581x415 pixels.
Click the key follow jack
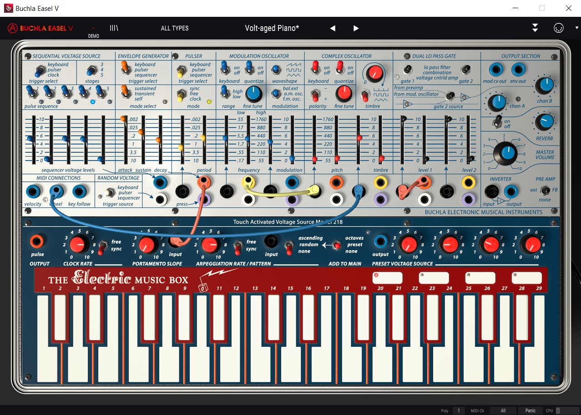point(80,191)
